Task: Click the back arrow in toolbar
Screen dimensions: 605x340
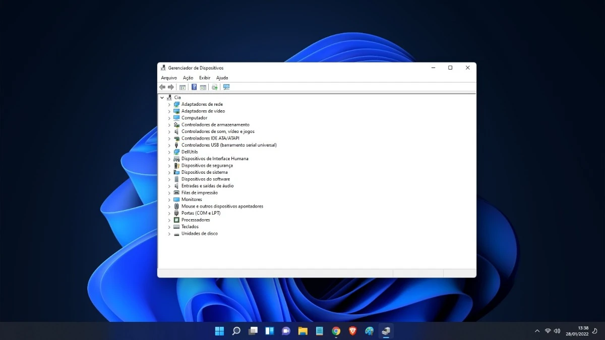Action: point(162,87)
